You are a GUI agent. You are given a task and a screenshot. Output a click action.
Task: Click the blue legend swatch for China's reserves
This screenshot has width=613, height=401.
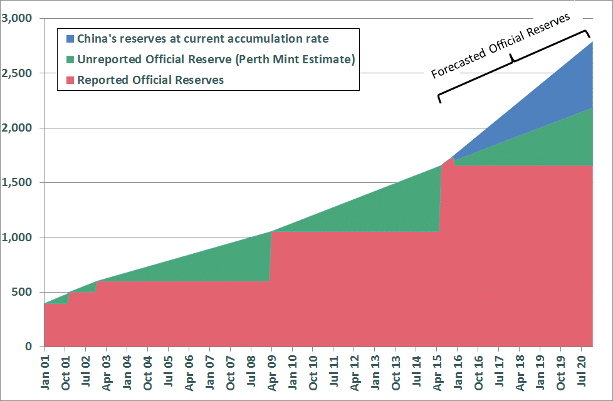(x=70, y=39)
